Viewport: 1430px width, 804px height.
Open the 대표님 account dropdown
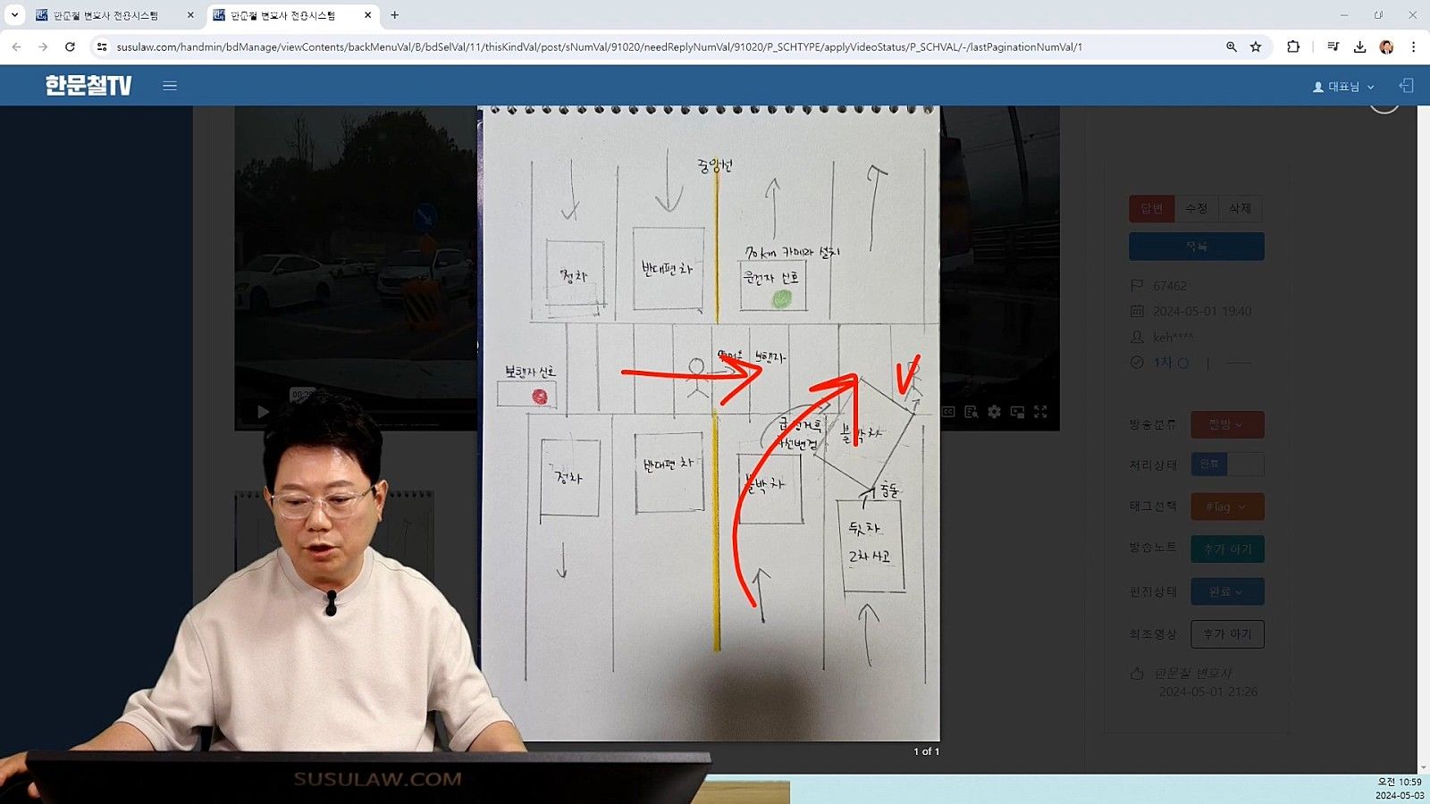tap(1342, 86)
